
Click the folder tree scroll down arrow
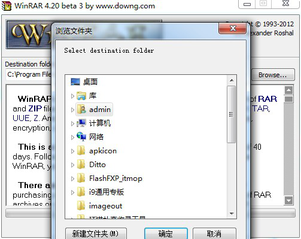[x=232, y=214]
